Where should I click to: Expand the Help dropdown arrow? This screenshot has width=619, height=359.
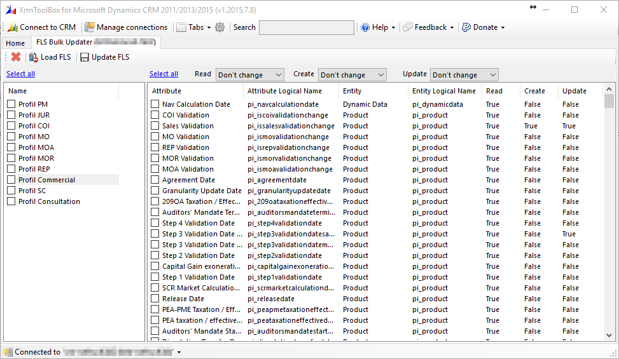click(393, 27)
